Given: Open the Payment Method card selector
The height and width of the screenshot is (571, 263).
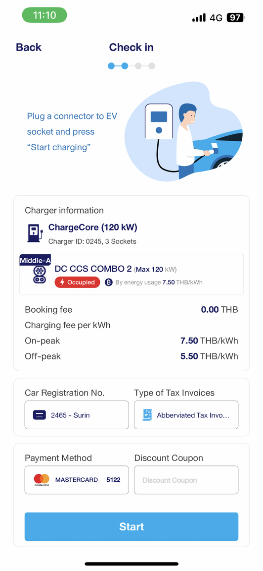Looking at the screenshot, I should coord(77,480).
